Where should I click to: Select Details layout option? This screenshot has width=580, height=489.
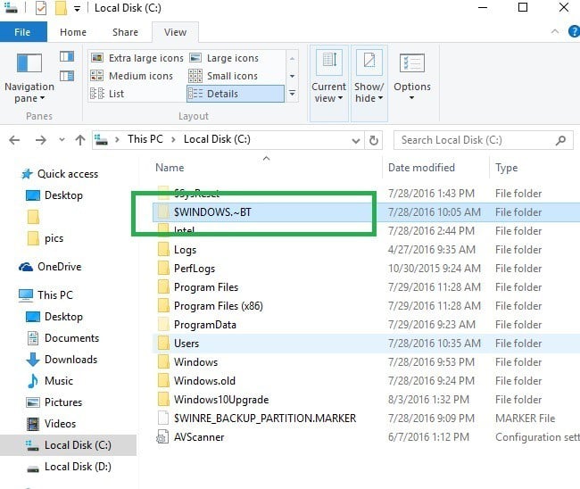pyautogui.click(x=236, y=94)
